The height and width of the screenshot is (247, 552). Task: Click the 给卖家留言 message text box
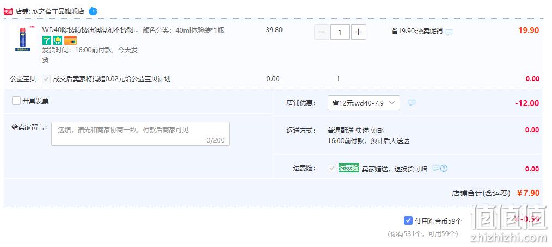coord(140,134)
